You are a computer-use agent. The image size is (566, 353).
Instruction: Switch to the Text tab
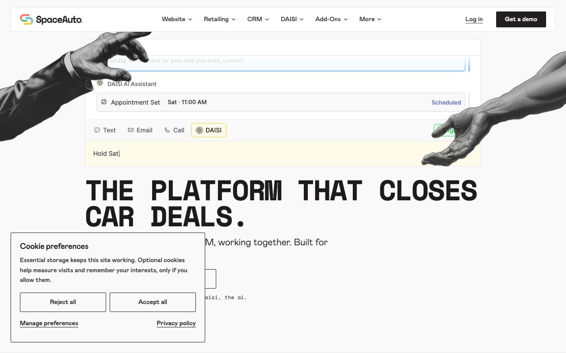[x=105, y=130]
